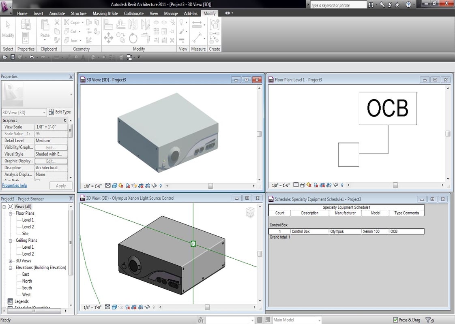The image size is (455, 324).
Task: Collapse the Floor Plans branch
Action: [x=11, y=213]
